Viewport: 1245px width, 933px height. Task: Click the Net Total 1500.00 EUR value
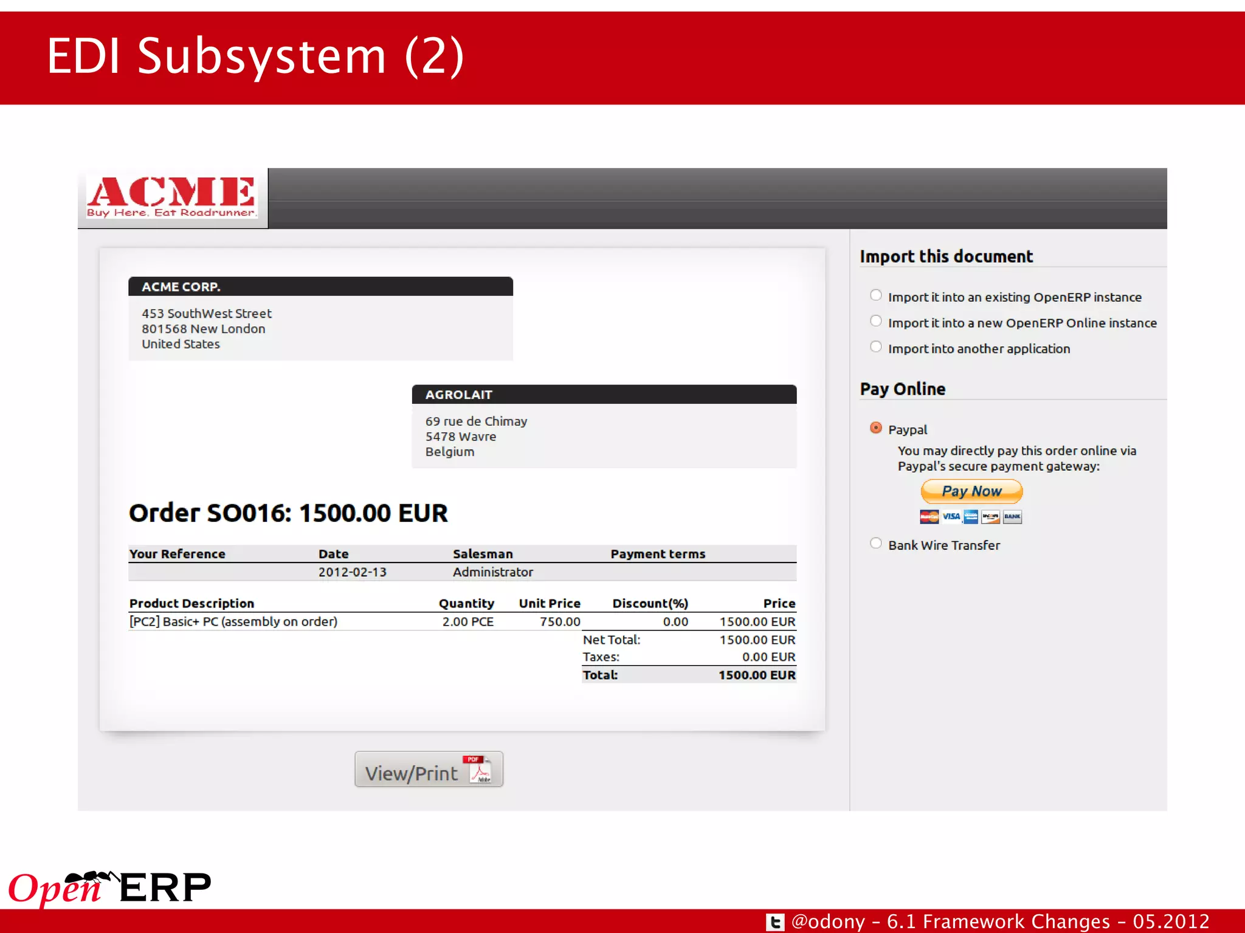click(757, 640)
